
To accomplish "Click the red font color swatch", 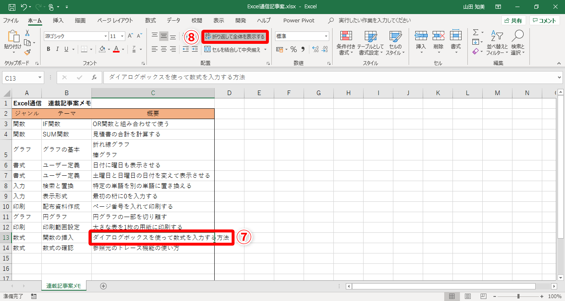I will point(116,50).
